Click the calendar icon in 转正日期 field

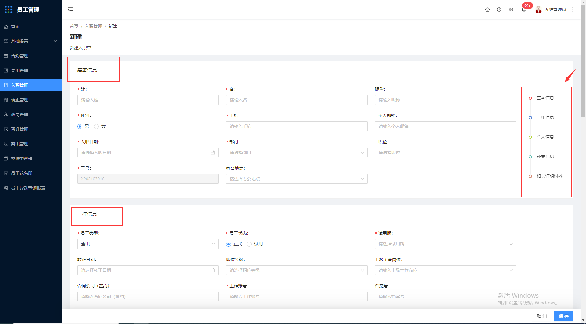click(x=213, y=270)
